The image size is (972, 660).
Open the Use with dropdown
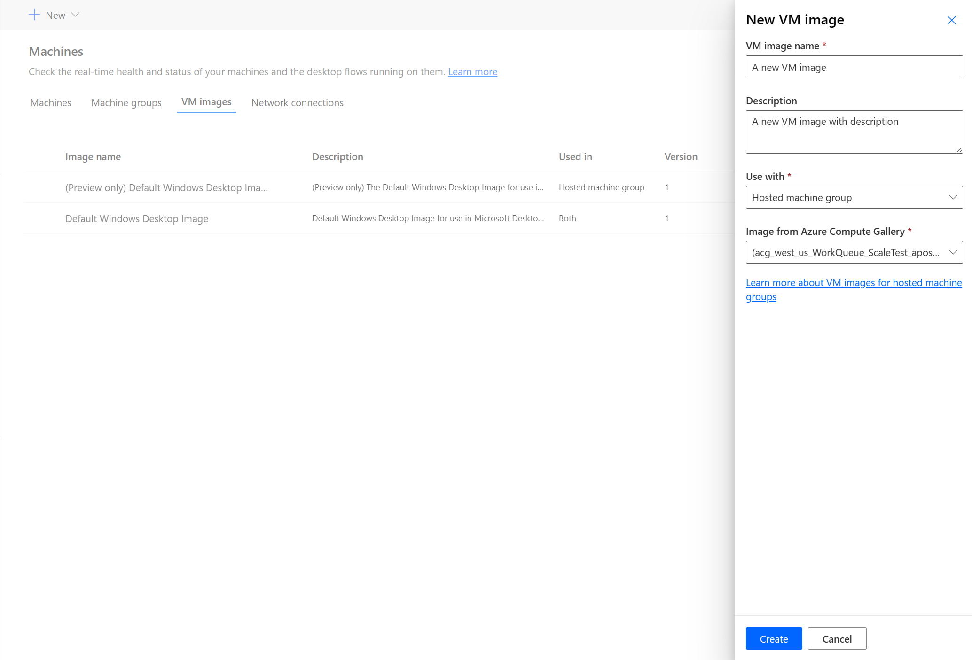[854, 197]
